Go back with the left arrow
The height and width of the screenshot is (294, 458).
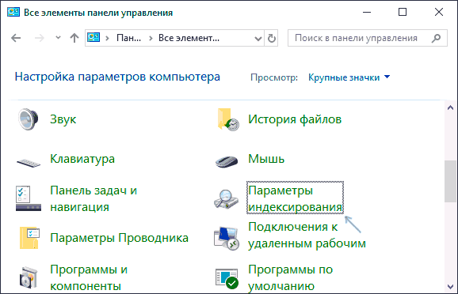pyautogui.click(x=16, y=38)
